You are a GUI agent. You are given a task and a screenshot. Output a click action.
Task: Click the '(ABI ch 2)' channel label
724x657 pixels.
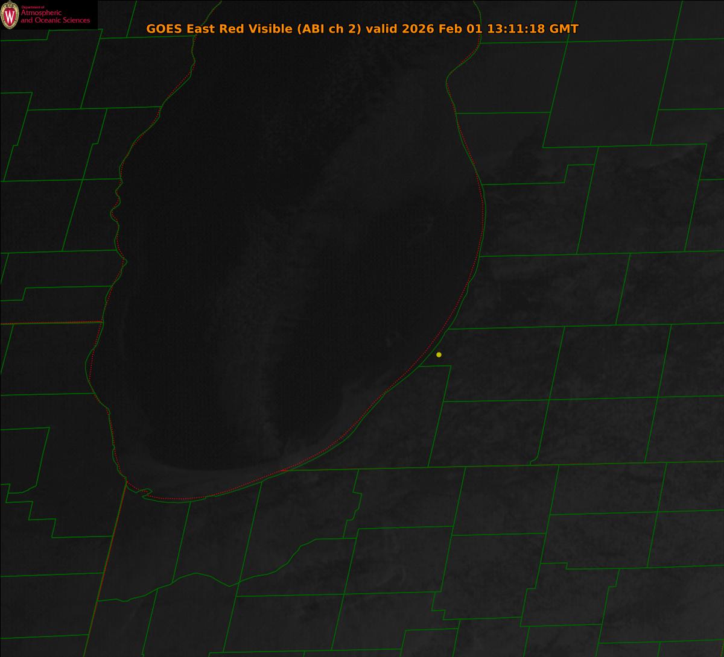coord(328,29)
